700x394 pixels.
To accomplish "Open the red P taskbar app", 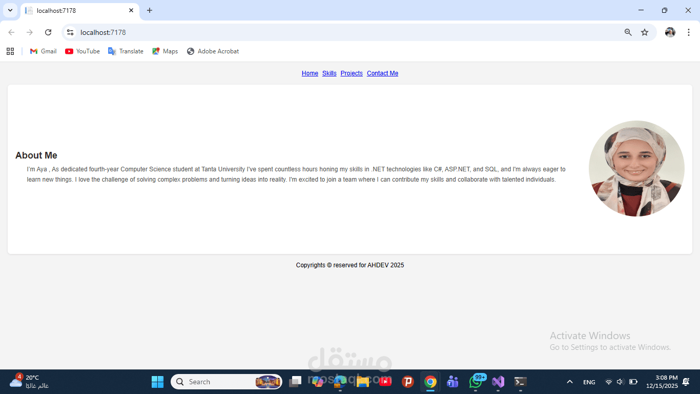I will pyautogui.click(x=408, y=382).
